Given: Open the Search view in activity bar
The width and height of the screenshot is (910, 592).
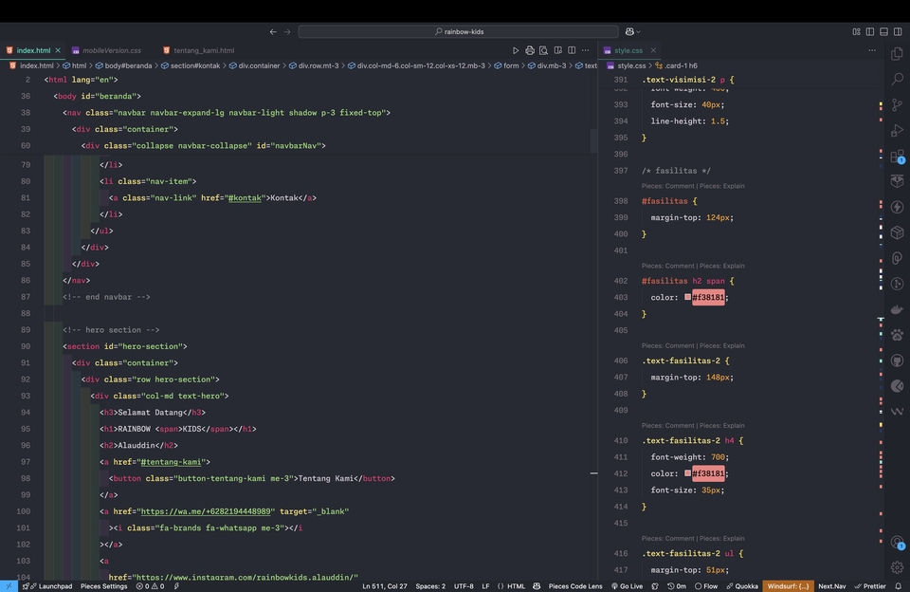Looking at the screenshot, I should tap(898, 79).
